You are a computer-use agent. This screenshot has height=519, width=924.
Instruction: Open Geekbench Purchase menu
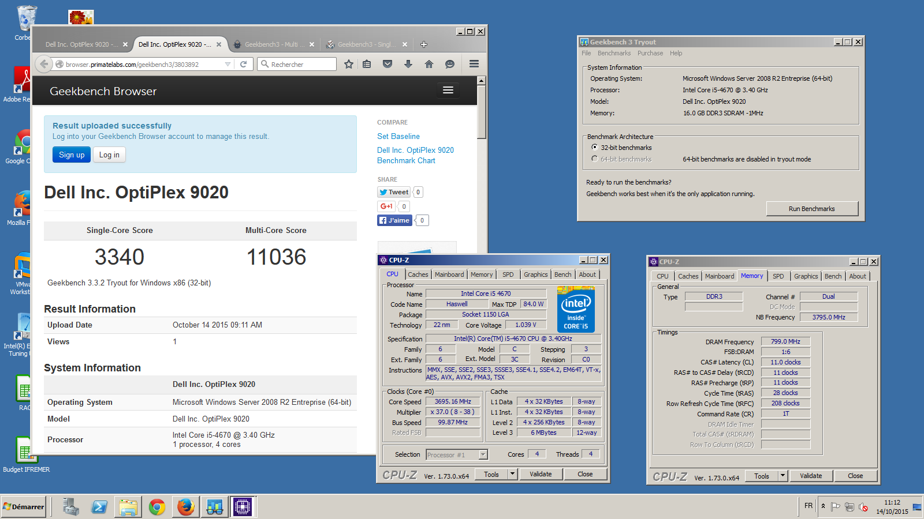pyautogui.click(x=650, y=53)
